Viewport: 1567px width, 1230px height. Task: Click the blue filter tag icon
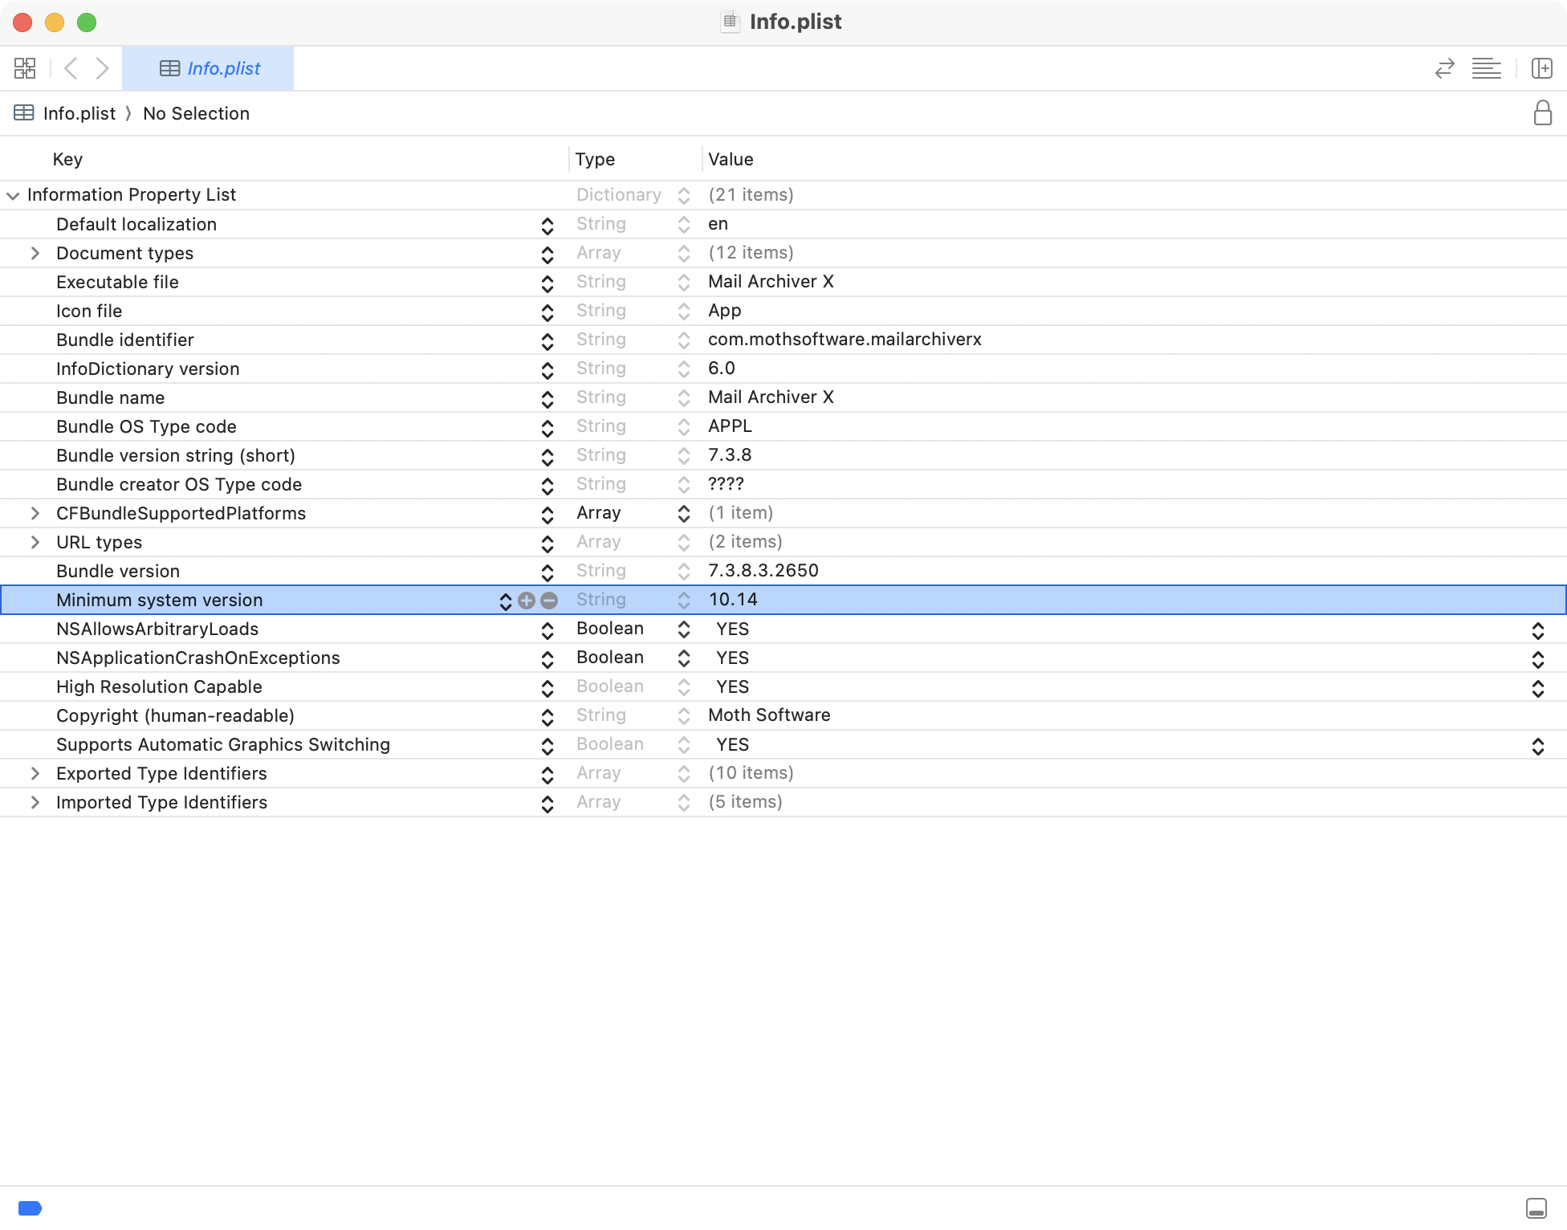30,1208
